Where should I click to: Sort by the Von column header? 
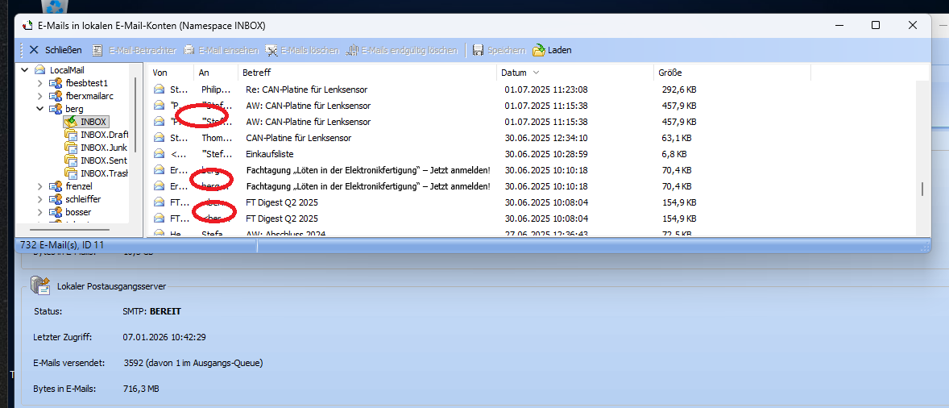point(171,73)
